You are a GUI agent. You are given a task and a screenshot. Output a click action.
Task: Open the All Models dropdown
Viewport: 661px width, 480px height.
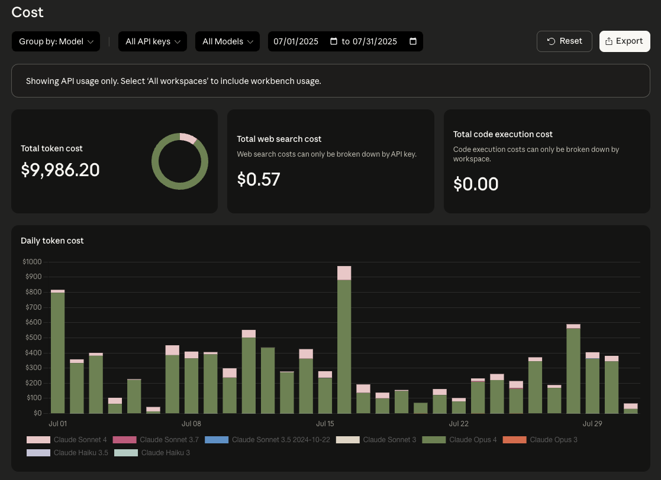point(227,41)
